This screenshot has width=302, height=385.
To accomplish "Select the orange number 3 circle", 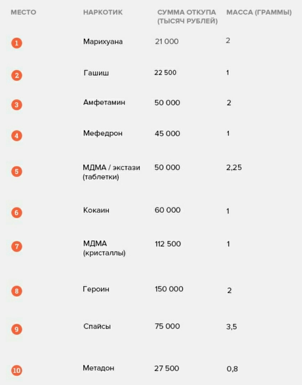I will pyautogui.click(x=16, y=105).
